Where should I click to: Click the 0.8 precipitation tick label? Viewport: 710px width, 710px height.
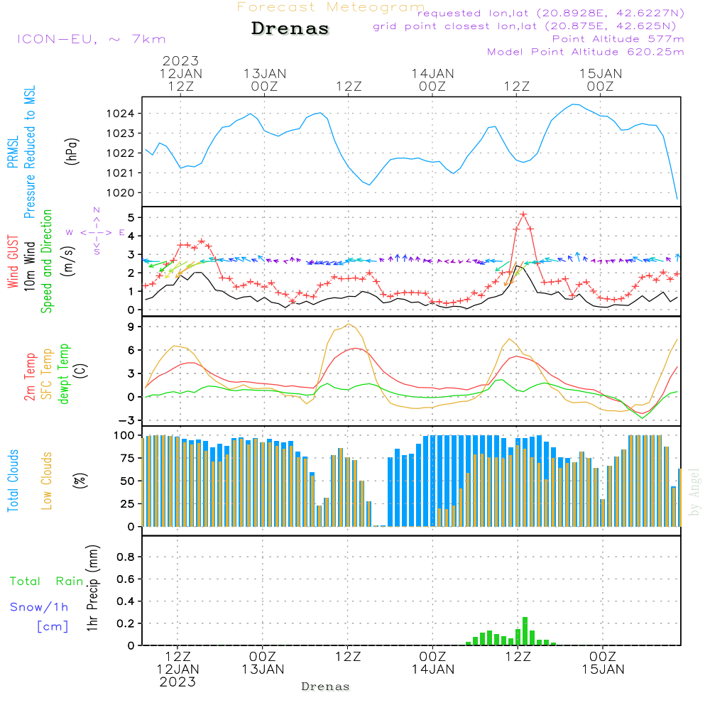click(126, 557)
